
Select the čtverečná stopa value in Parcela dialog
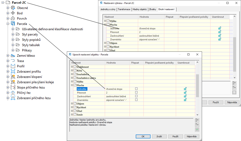[114, 89]
